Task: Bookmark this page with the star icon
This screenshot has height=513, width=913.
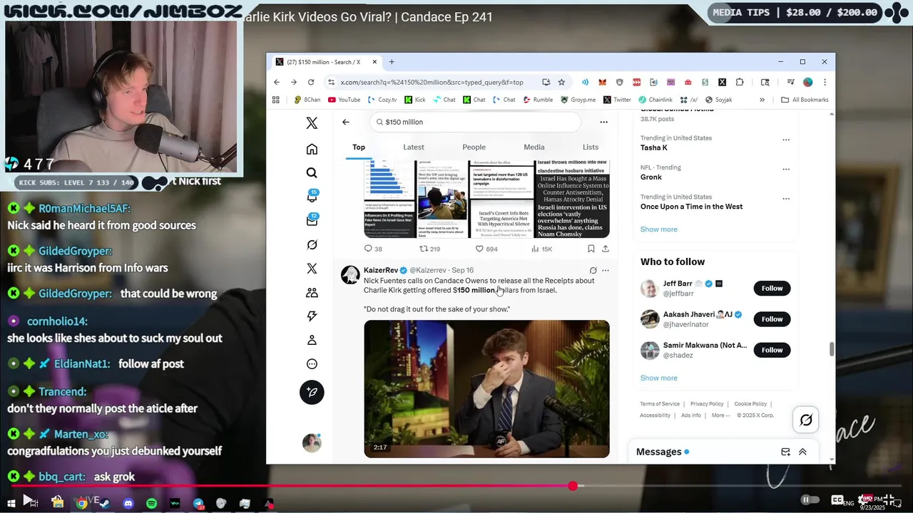Action: point(561,82)
